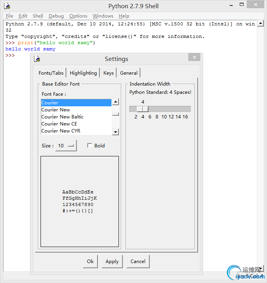Open the Shell menu

(x=38, y=16)
